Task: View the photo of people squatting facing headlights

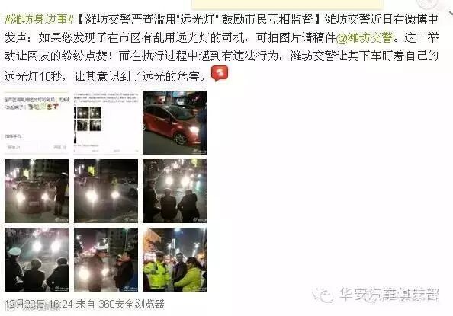Action: (x=175, y=191)
